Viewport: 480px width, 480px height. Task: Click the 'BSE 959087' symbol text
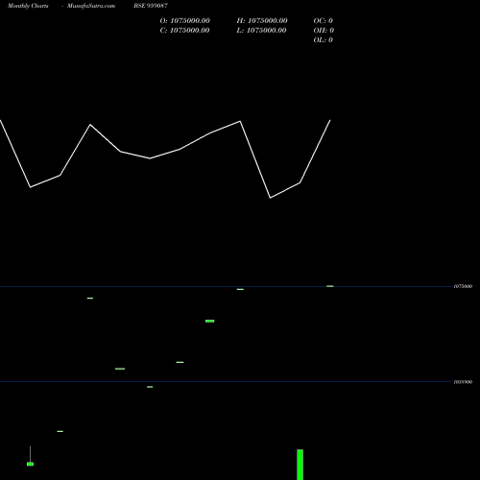click(x=151, y=6)
